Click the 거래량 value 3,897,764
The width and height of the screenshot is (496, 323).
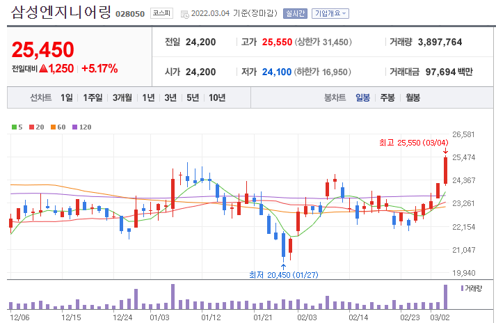[x=440, y=42]
